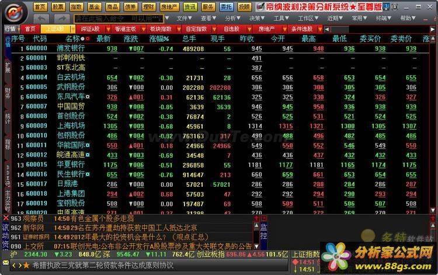Click the marker icon beside 东风汽车
438x275 pixels.
pyautogui.click(x=88, y=96)
